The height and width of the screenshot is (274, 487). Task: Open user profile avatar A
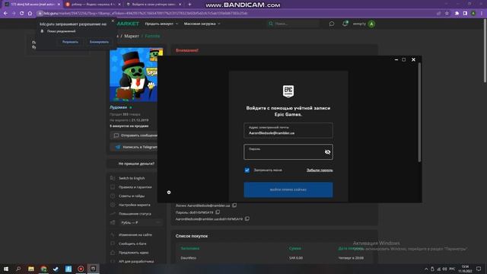point(371,24)
